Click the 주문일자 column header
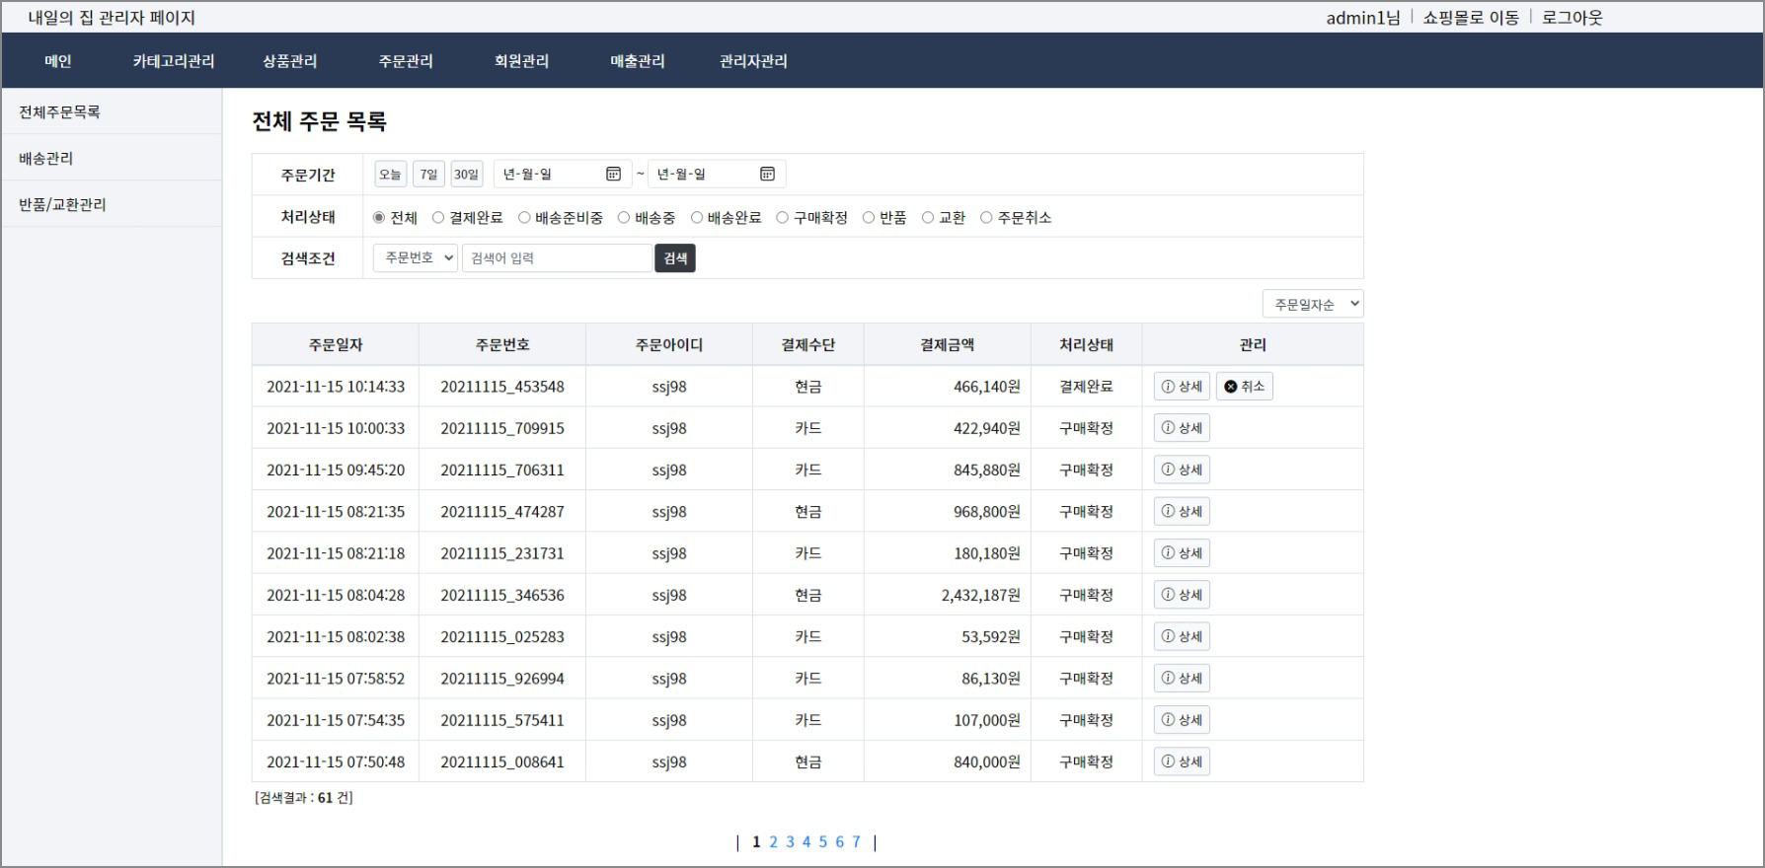This screenshot has width=1765, height=868. tap(336, 345)
